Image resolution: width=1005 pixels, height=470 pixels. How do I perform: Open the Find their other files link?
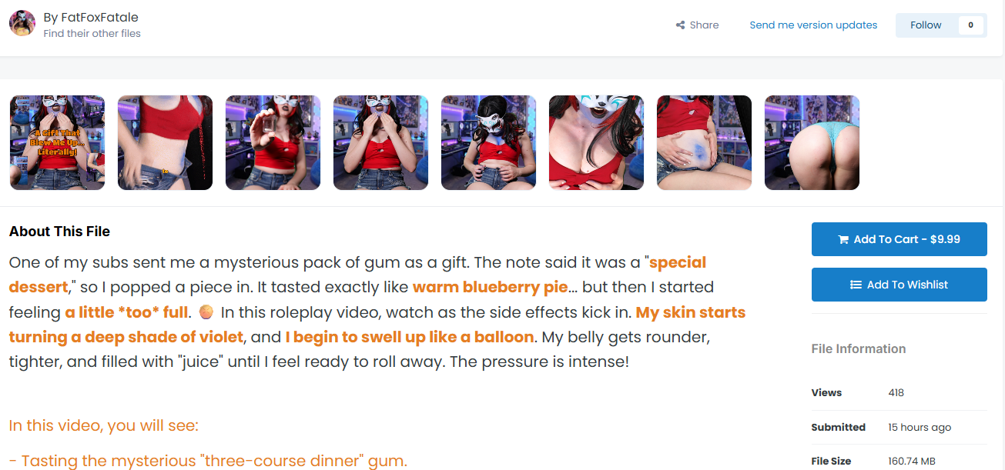click(x=92, y=34)
